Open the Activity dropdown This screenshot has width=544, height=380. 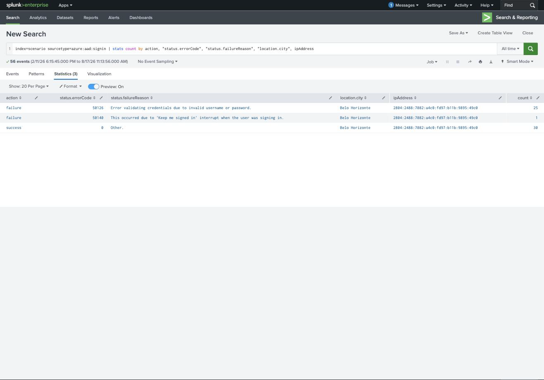click(463, 5)
